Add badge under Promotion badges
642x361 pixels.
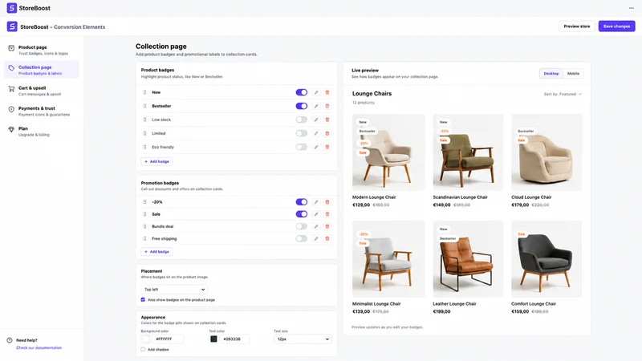(156, 252)
